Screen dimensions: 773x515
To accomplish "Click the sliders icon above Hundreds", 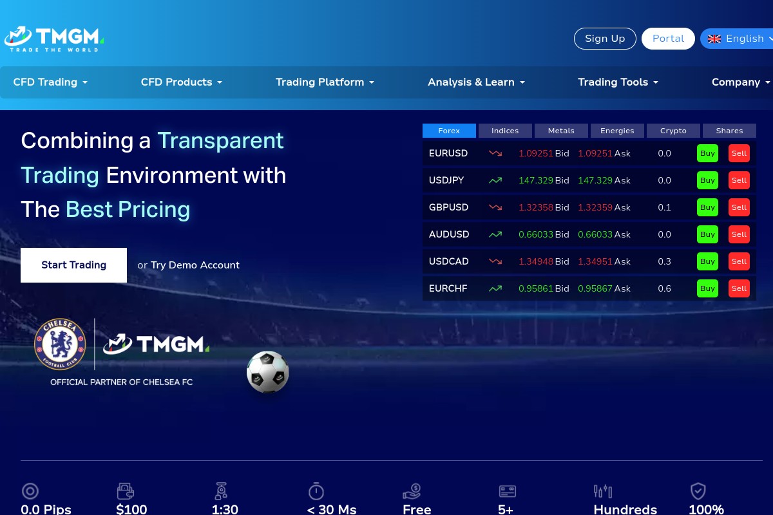I will pyautogui.click(x=603, y=492).
